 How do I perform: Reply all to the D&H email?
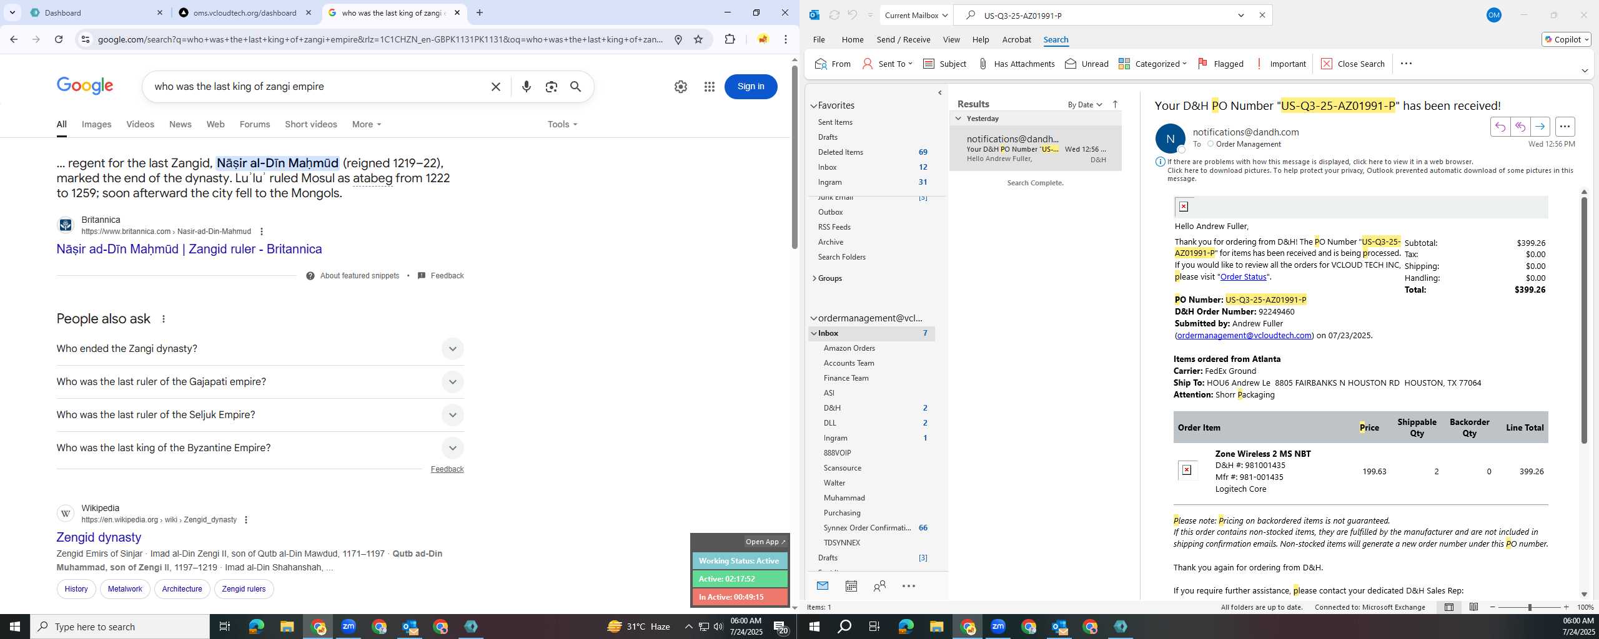pos(1520,127)
